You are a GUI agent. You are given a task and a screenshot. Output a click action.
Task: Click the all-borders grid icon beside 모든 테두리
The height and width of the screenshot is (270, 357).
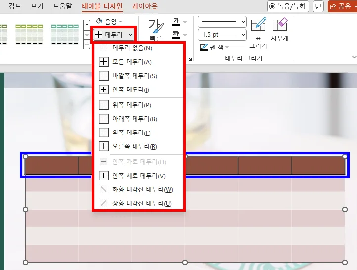click(104, 62)
